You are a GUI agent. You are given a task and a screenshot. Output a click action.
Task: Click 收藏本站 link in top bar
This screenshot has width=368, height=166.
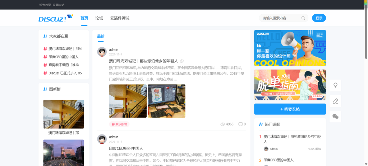(x=59, y=5)
